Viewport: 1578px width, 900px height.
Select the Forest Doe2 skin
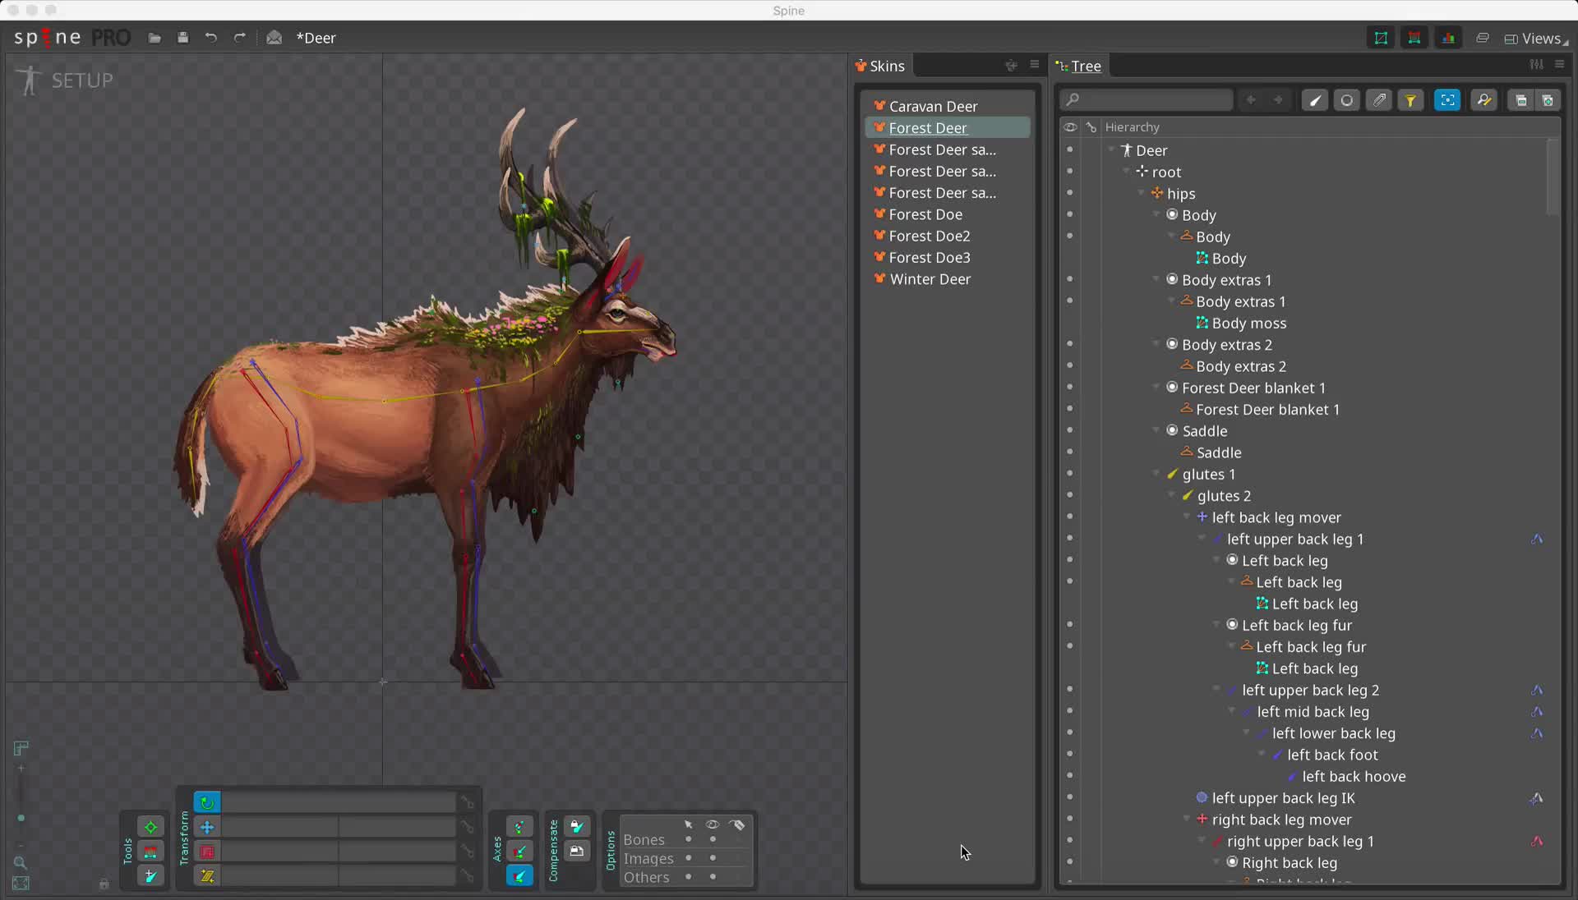pos(948,236)
